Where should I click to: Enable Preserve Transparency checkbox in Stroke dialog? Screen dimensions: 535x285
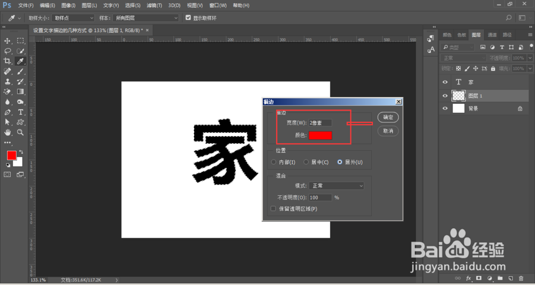coord(273,209)
